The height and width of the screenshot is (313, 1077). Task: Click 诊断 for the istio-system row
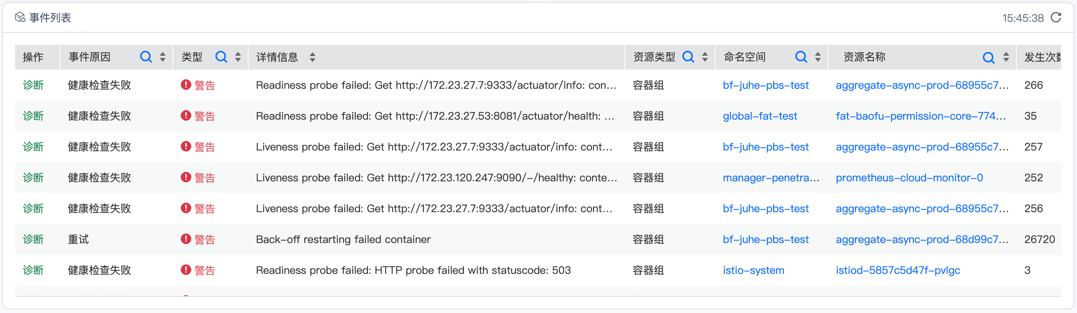33,270
